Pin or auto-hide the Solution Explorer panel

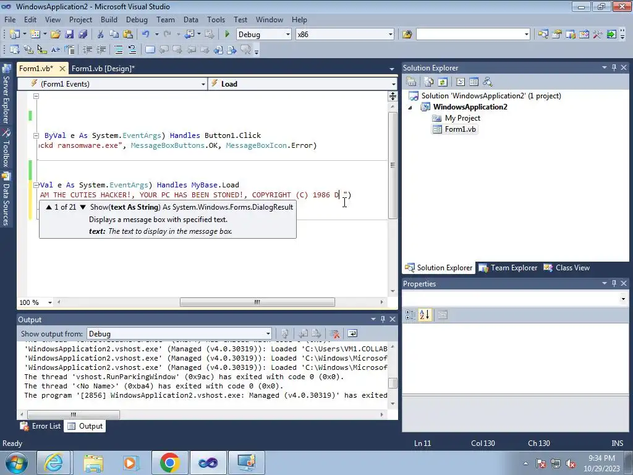[614, 67]
